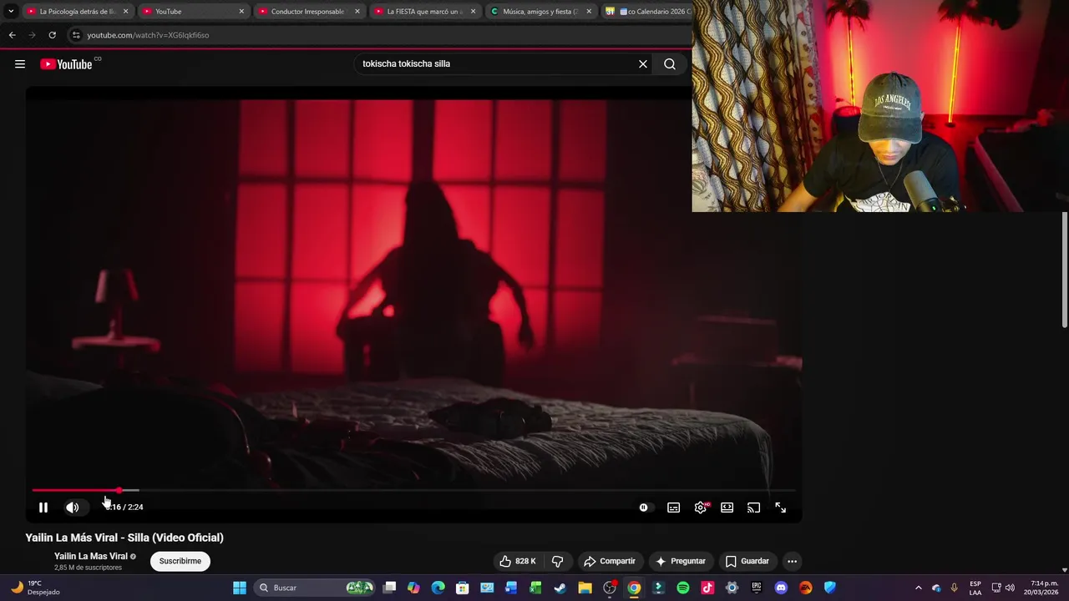
Task: Click microphone icon in system tray
Action: point(955,588)
